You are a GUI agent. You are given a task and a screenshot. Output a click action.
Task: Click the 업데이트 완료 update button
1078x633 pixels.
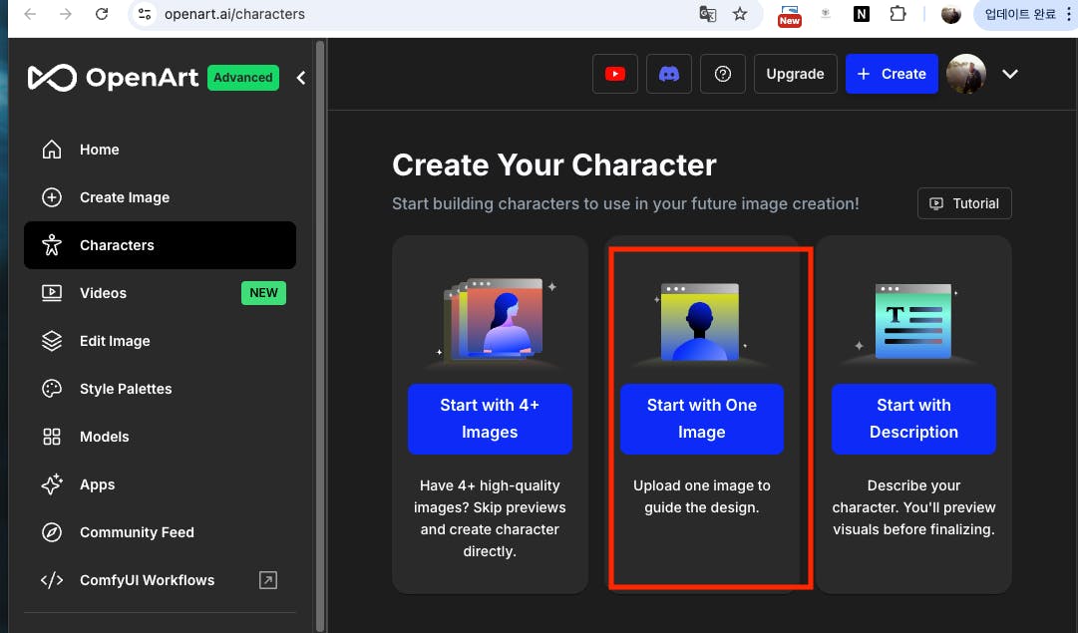[1019, 14]
